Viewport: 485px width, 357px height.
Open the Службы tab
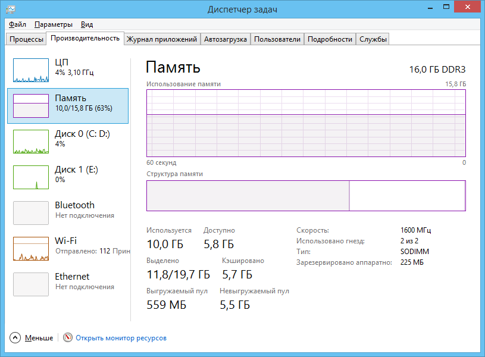coord(373,39)
